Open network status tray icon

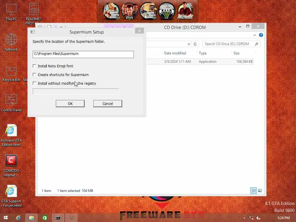point(251,218)
